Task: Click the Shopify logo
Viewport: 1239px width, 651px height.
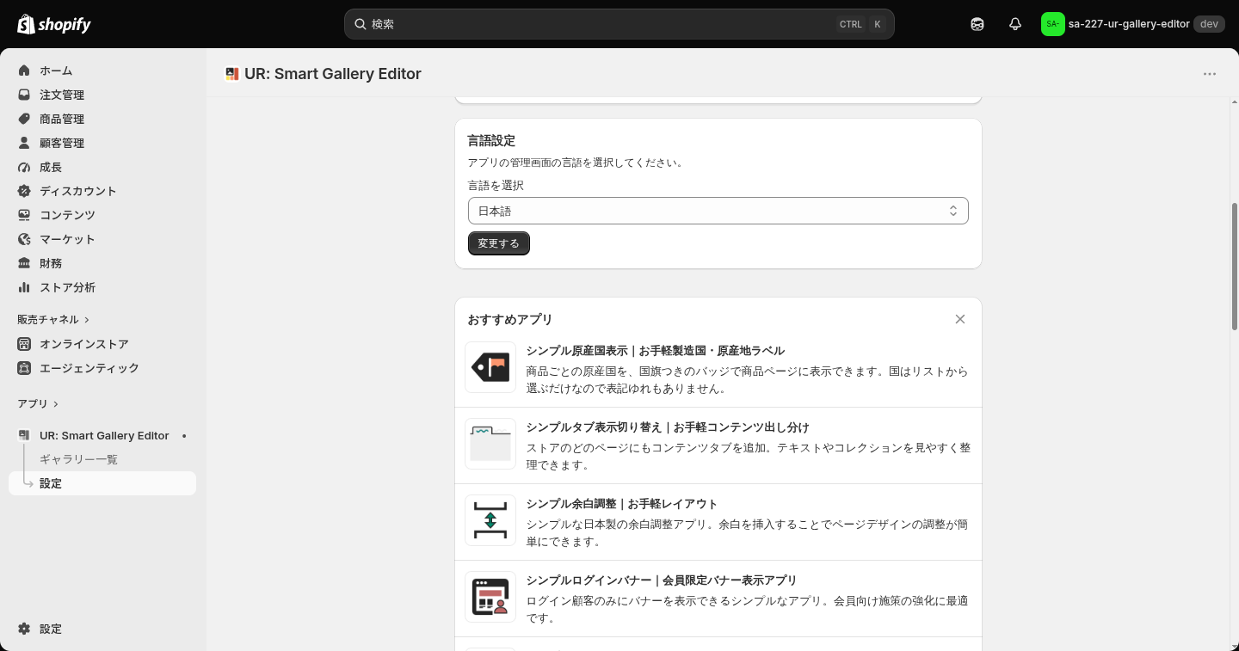Action: point(54,24)
